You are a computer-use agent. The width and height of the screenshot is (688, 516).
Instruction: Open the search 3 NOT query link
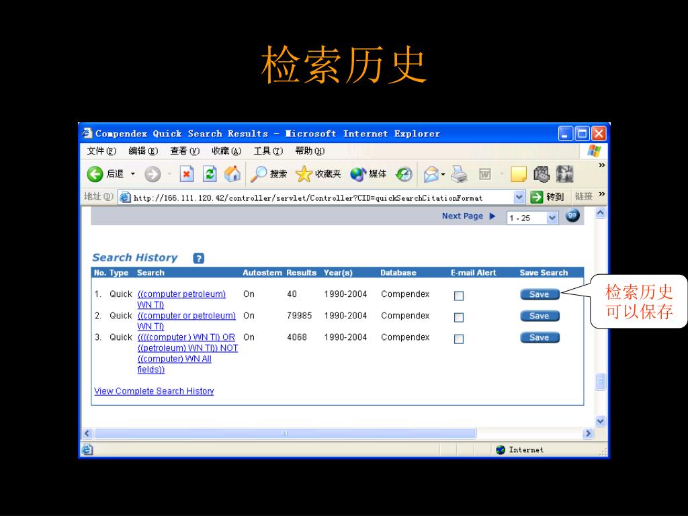(x=188, y=353)
